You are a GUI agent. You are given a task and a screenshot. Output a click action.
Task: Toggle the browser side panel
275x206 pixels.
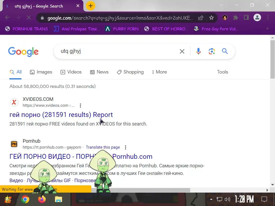[246, 17]
